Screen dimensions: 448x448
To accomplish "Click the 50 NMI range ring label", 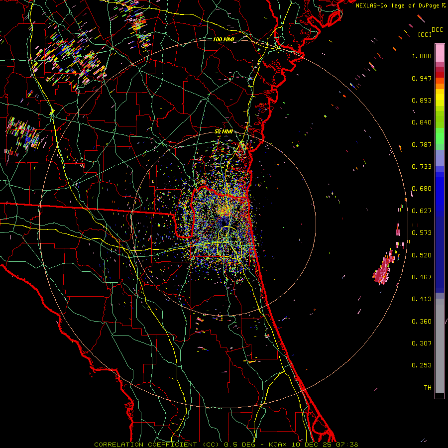I will click(x=224, y=132).
